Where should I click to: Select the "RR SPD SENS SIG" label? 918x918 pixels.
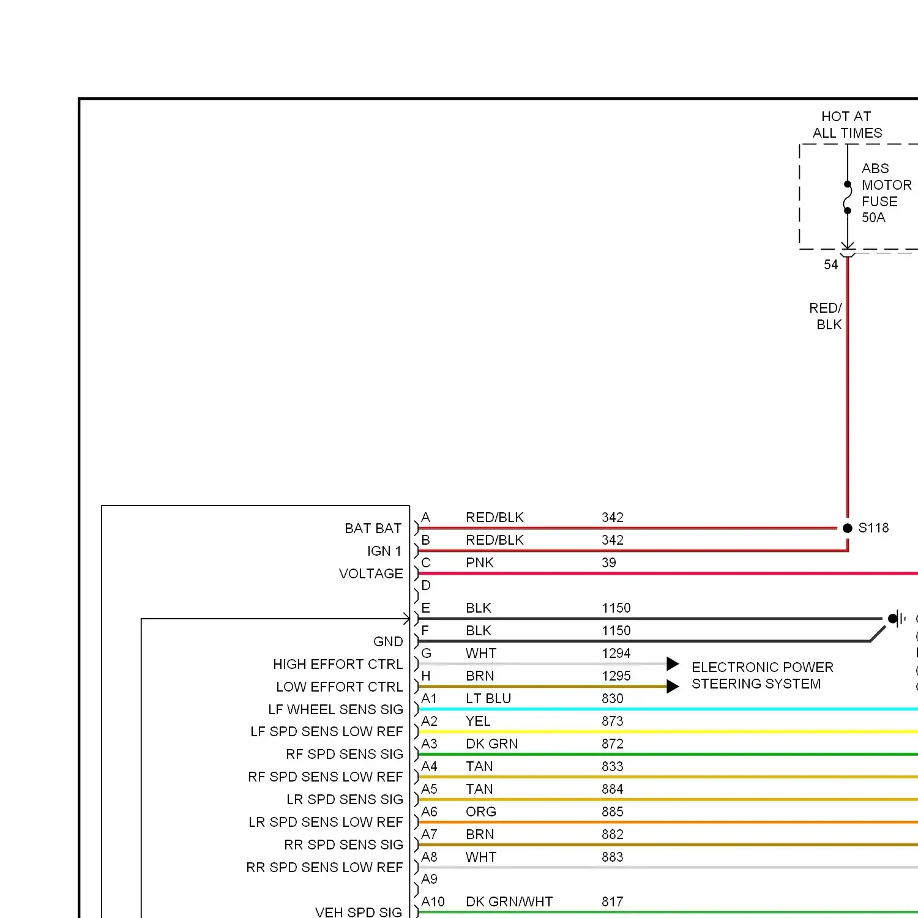pyautogui.click(x=343, y=845)
